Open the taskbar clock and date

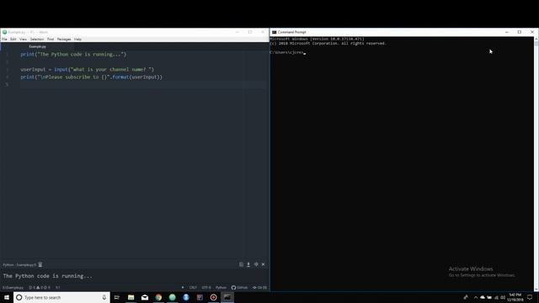515,297
